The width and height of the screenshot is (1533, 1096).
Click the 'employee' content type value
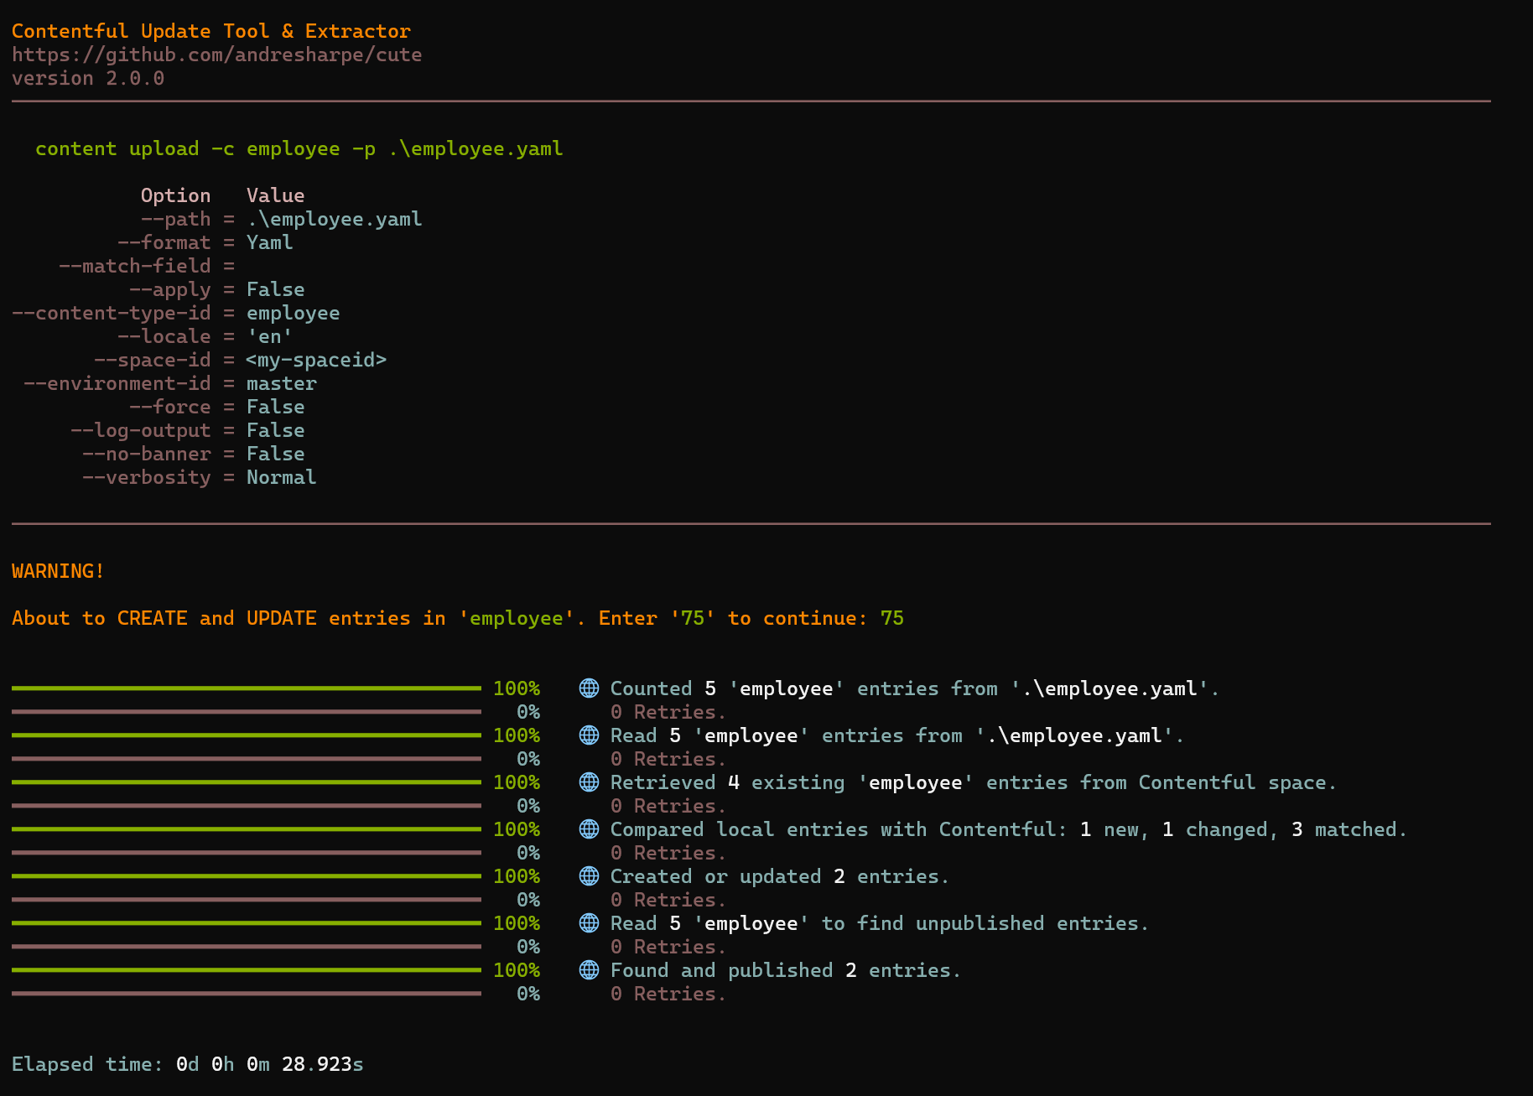click(294, 313)
